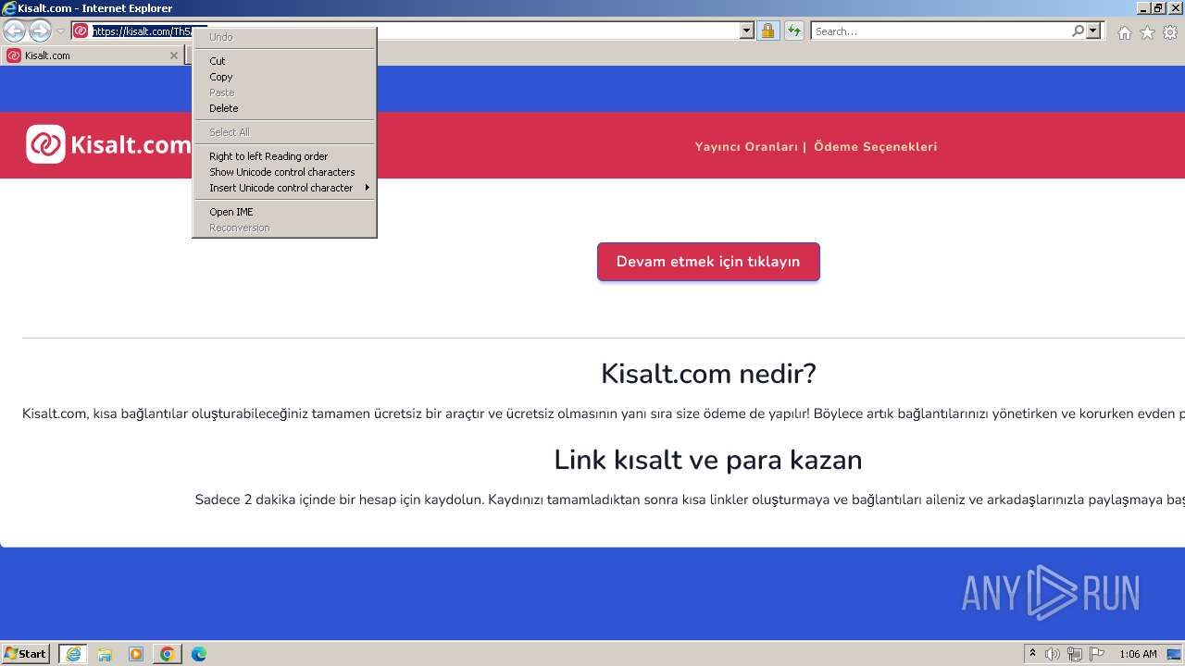The width and height of the screenshot is (1185, 666).
Task: Click the browser Forward arrow button
Action: [x=40, y=31]
